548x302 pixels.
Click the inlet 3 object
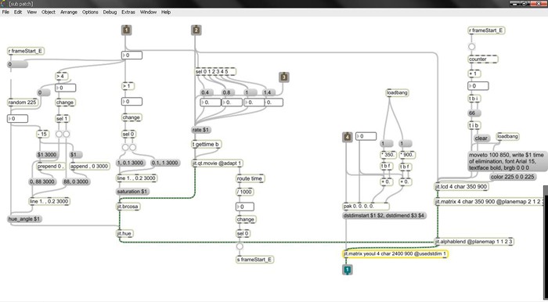point(284,77)
